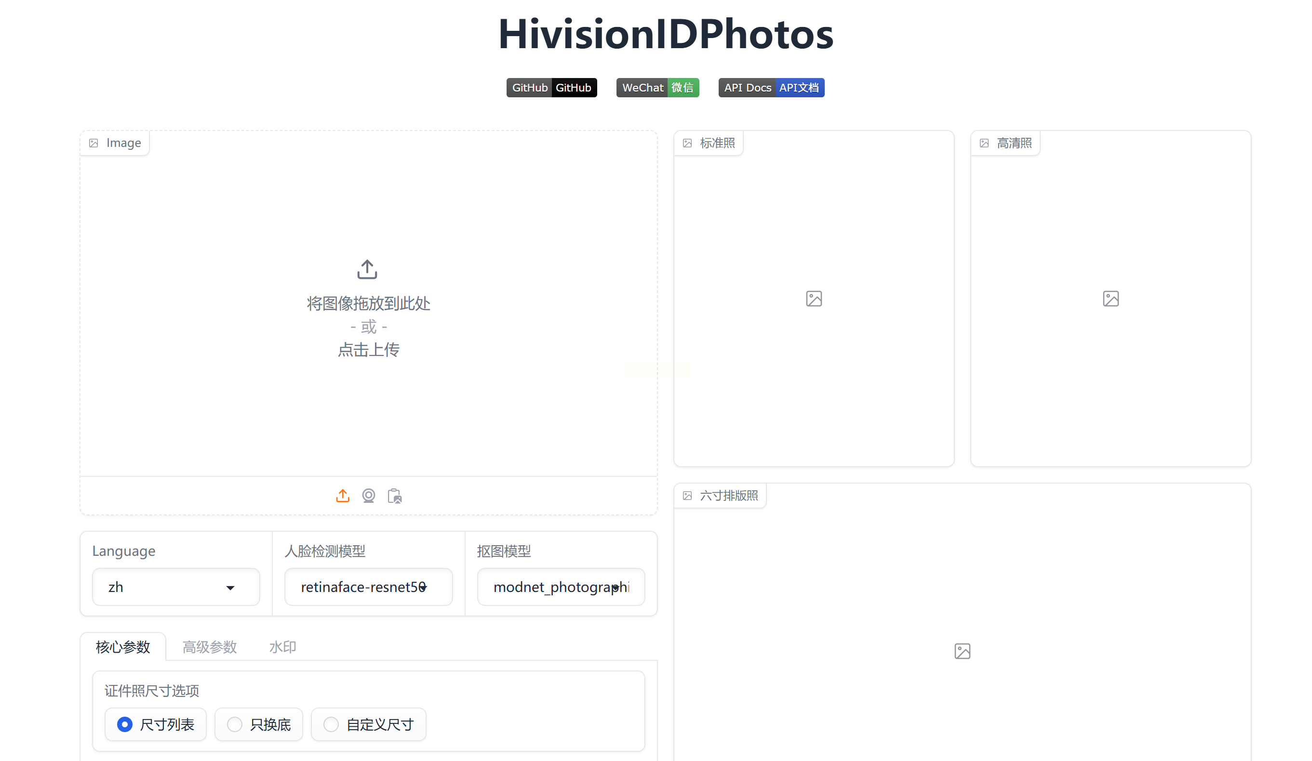The image size is (1312, 761).
Task: Open the 抠图模型 modnet dropdown
Action: click(x=561, y=587)
